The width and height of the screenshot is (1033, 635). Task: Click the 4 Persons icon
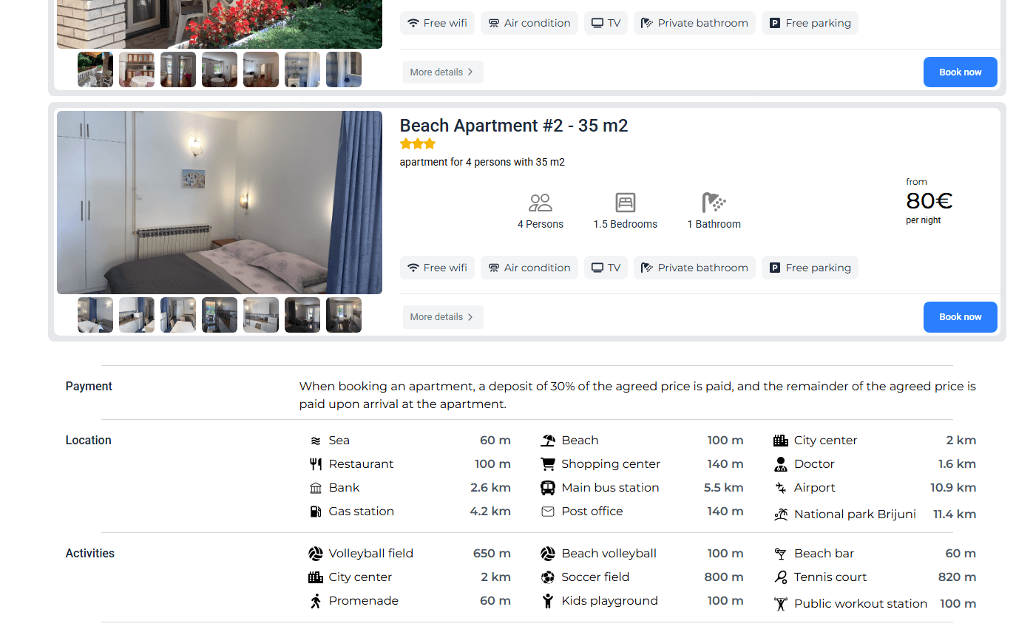click(x=541, y=203)
